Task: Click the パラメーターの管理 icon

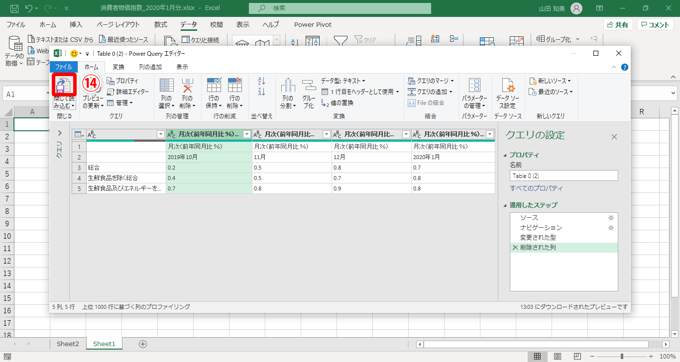Action: (x=474, y=86)
